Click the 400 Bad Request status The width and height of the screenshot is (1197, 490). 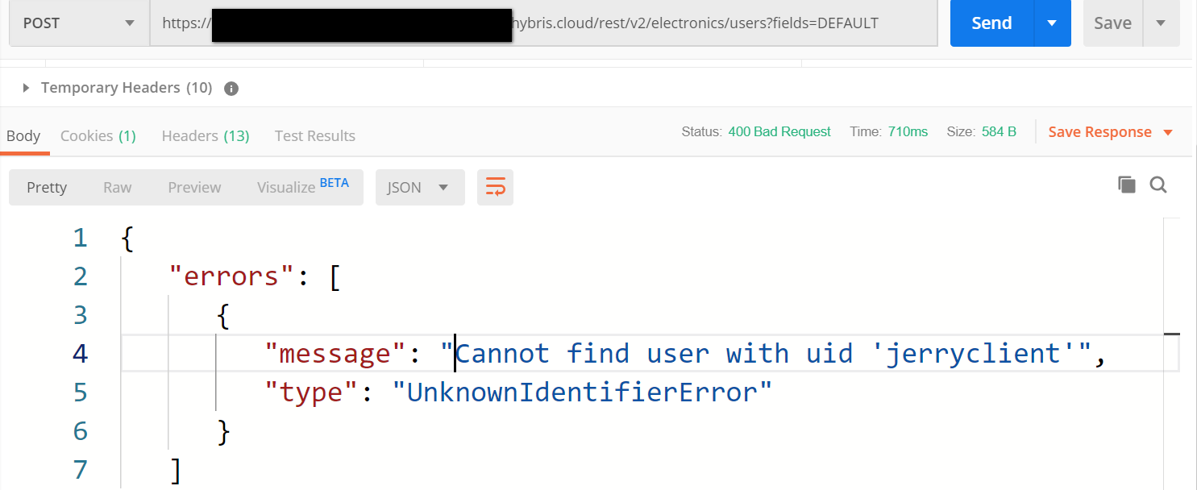coord(779,131)
